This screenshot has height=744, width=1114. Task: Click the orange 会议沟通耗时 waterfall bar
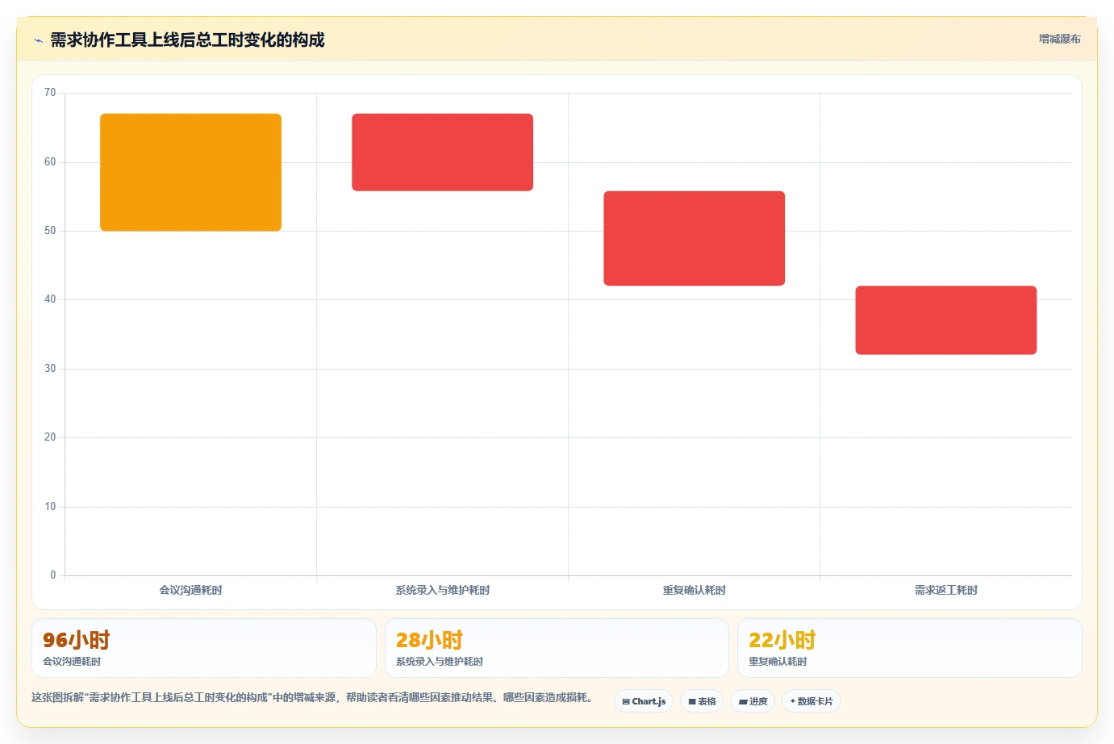pos(190,172)
